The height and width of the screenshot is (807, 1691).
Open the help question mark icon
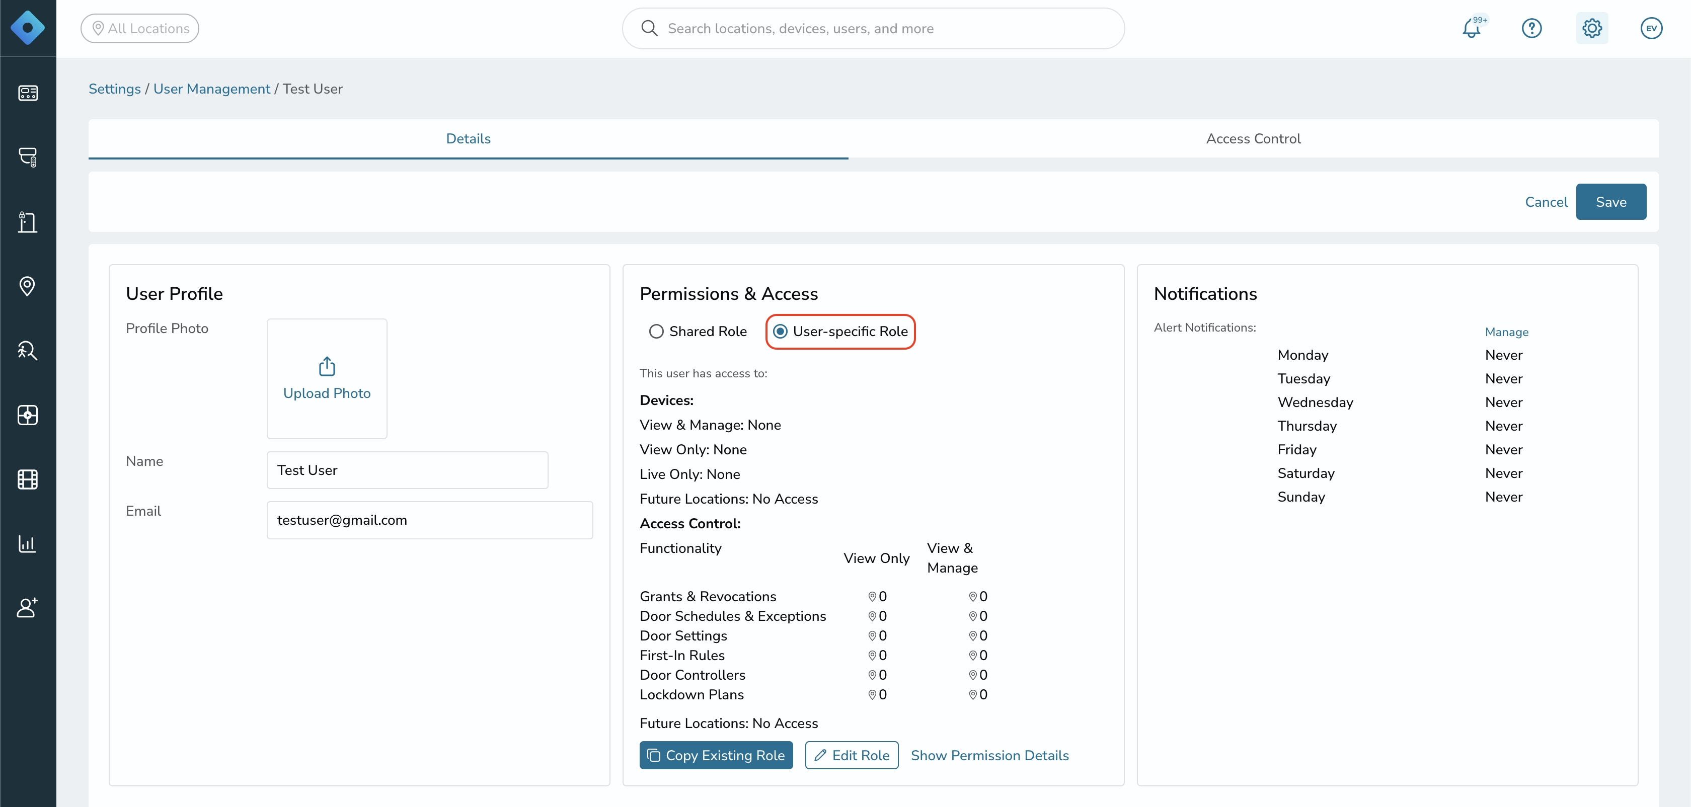pos(1531,28)
